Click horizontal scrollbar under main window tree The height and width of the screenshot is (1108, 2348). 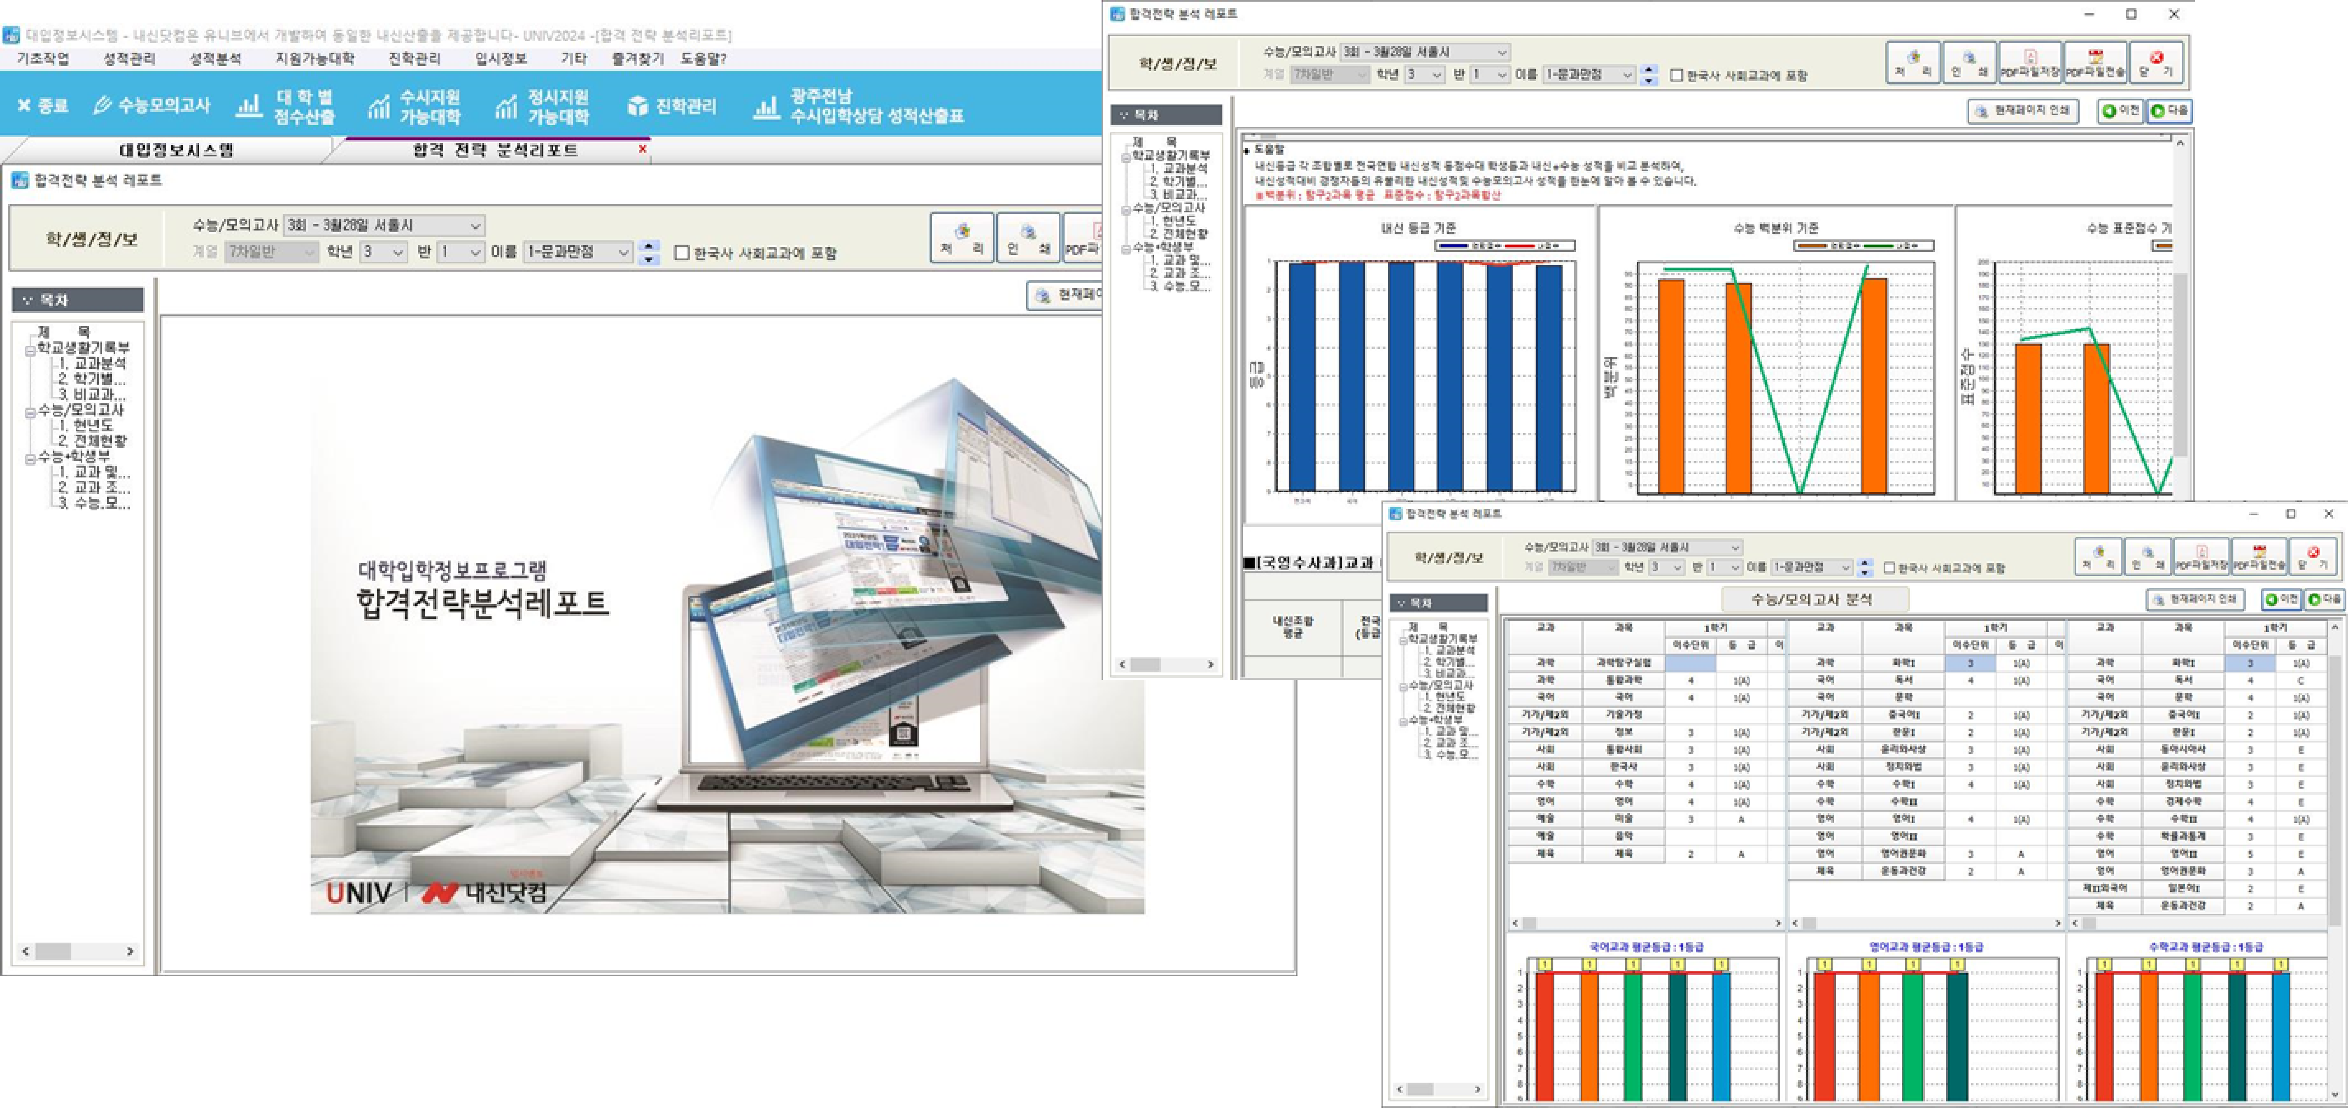click(77, 950)
